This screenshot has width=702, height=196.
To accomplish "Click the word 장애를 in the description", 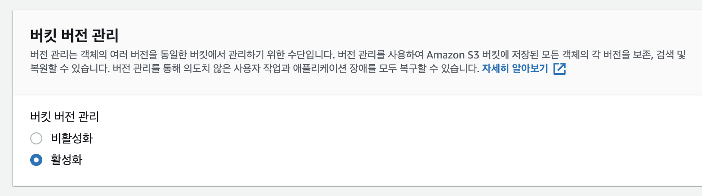I will tap(363, 69).
